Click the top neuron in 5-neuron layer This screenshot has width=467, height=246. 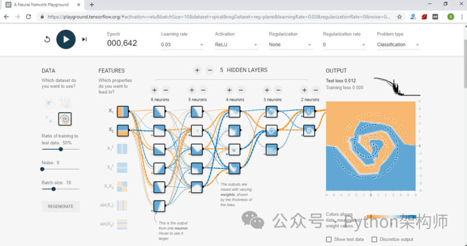[x=197, y=112]
